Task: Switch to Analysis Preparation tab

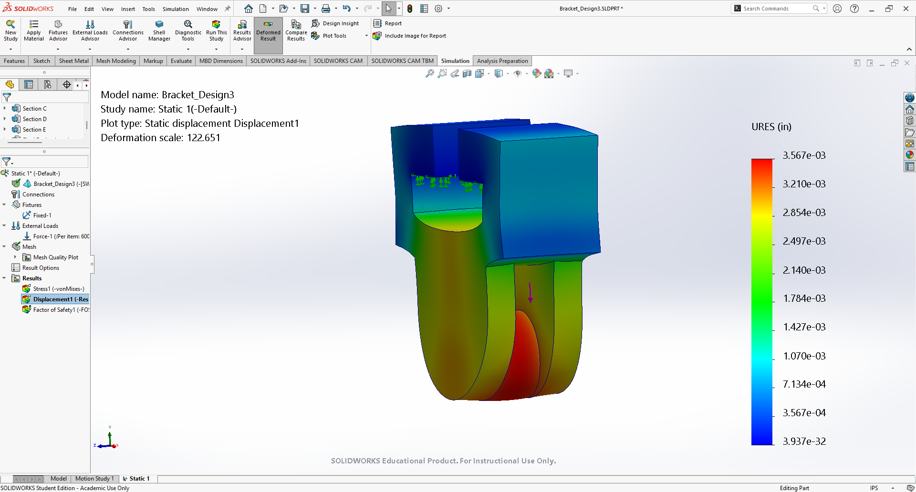Action: click(502, 61)
